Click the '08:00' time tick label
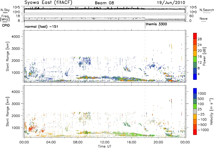The image size is (214, 148). click(x=78, y=142)
